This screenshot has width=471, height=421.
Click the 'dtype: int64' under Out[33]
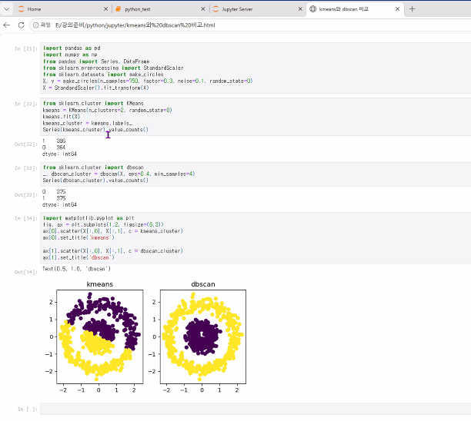59,205
